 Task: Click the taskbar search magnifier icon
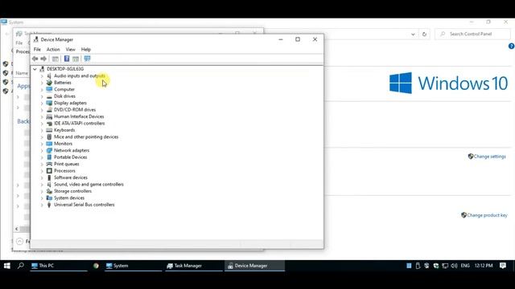pos(21,266)
